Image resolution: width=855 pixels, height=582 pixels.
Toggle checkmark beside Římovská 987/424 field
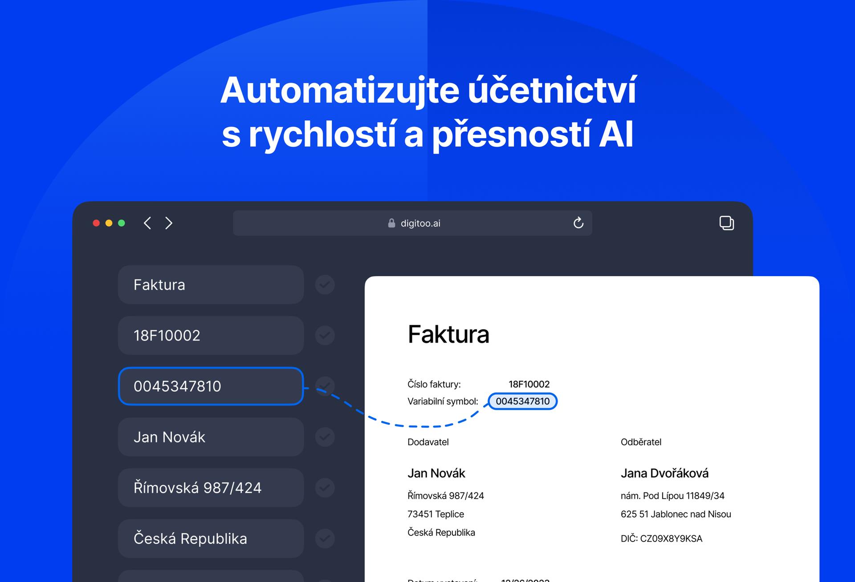coord(325,488)
